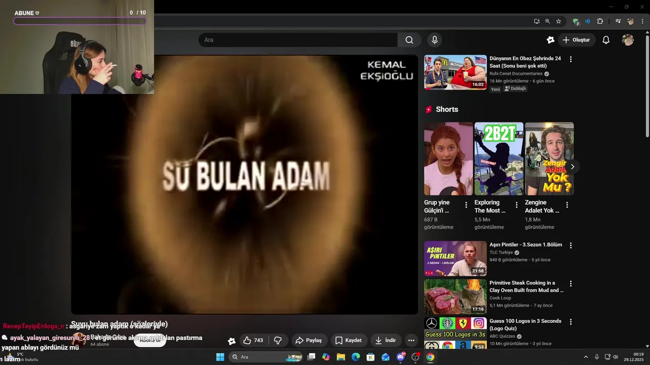
Task: Bookmark this page with the star icon
Action: pyautogui.click(x=559, y=21)
